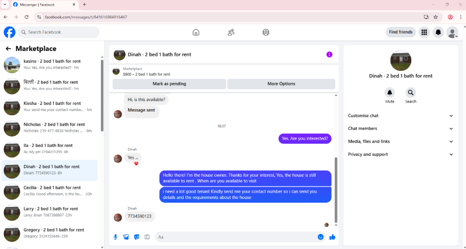
Task: Record a voice clip with microphone icon
Action: (116, 237)
